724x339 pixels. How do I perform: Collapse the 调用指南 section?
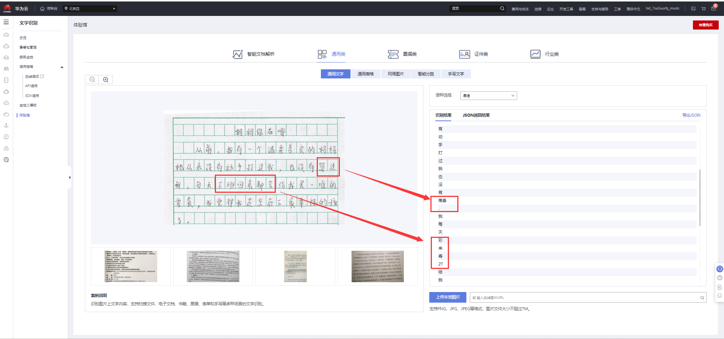click(x=62, y=67)
